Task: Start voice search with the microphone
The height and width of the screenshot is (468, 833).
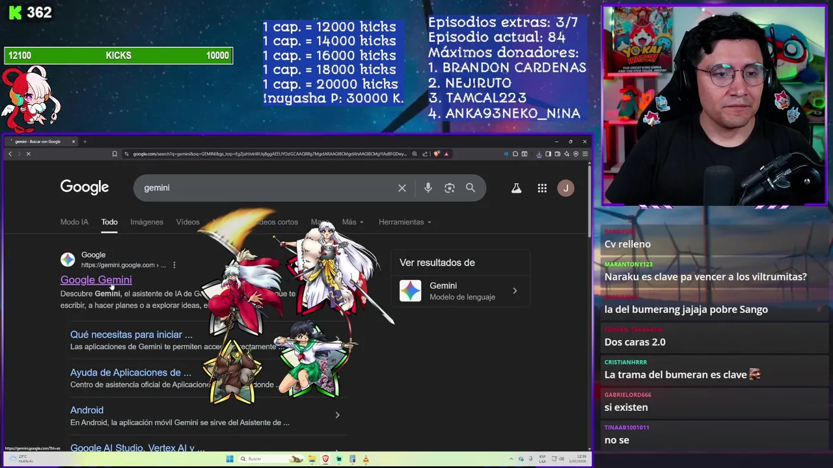Action: 428,188
